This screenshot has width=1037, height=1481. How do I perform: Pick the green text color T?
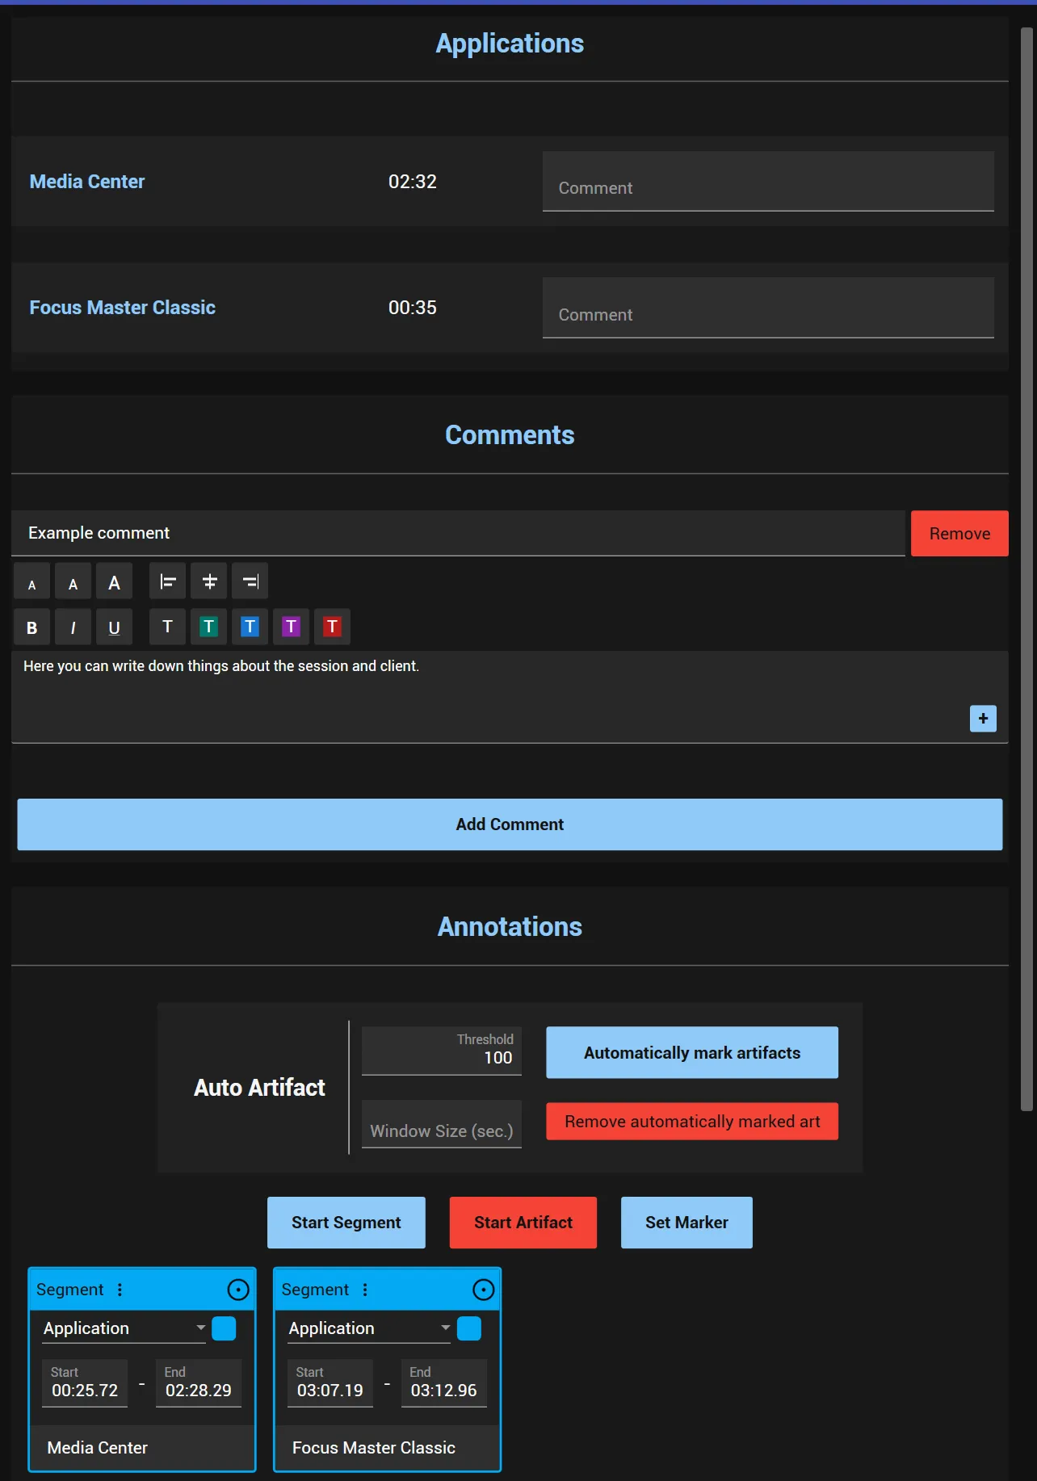click(x=209, y=627)
